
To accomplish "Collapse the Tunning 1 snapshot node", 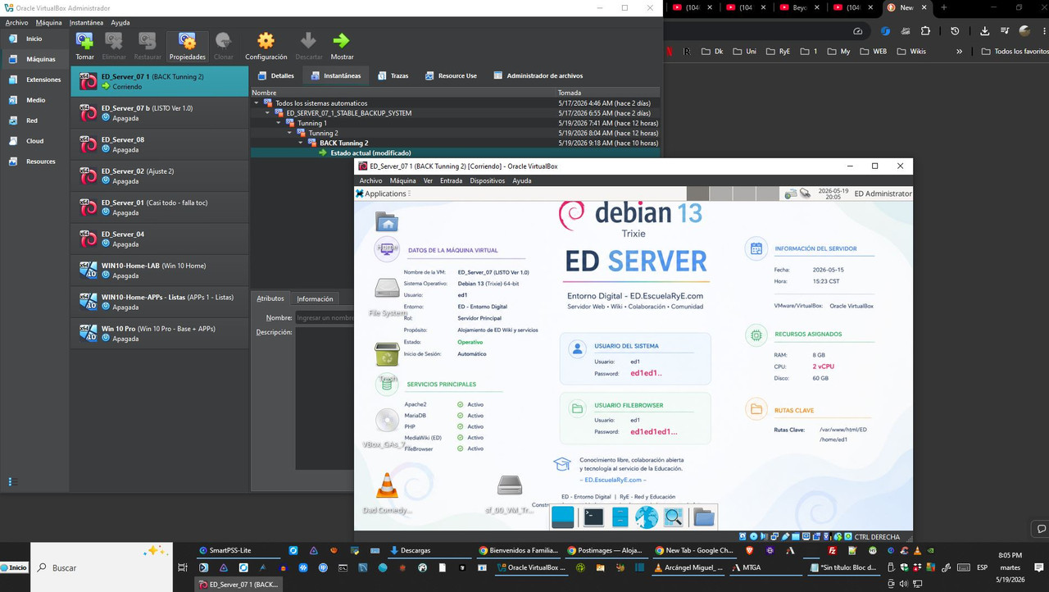I will coord(279,123).
